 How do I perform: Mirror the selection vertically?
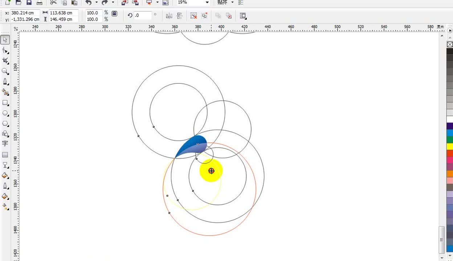[179, 16]
